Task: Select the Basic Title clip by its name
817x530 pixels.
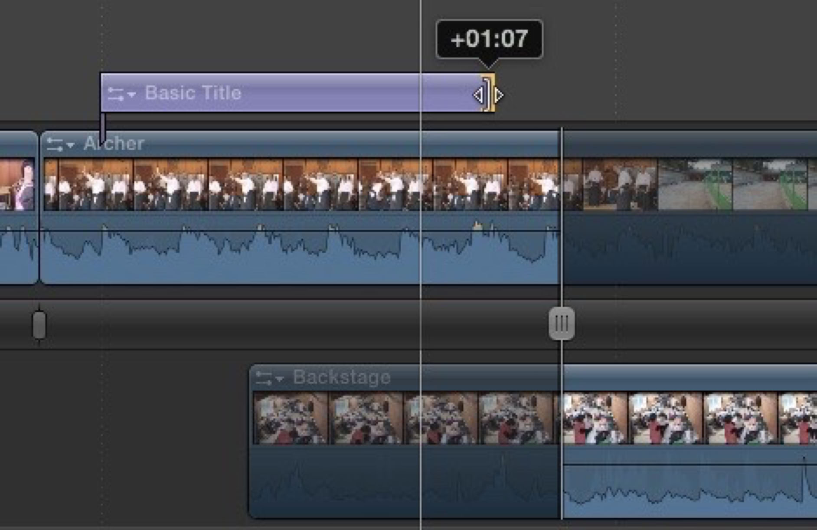Action: click(x=193, y=93)
